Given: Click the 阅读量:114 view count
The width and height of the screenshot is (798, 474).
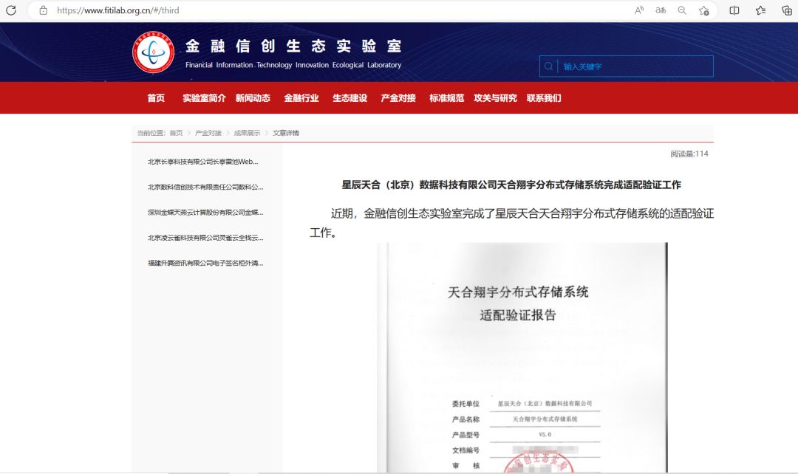Looking at the screenshot, I should coord(689,154).
